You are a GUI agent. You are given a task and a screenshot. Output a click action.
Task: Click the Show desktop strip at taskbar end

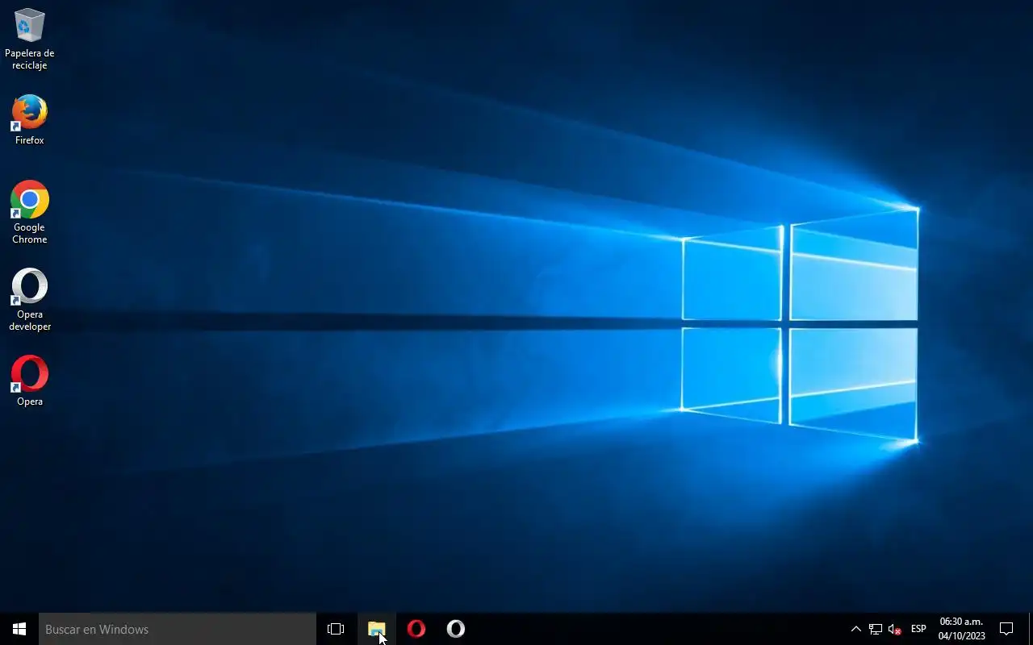point(1031,629)
